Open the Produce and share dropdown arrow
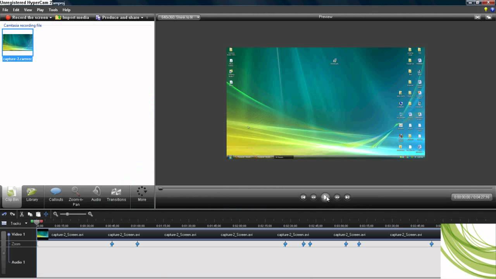496x279 pixels. [x=142, y=17]
